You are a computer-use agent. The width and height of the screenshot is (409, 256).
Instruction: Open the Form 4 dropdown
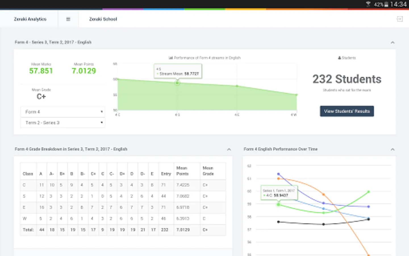point(63,112)
